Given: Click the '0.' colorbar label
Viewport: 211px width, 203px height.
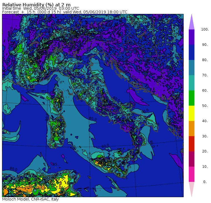Looking at the screenshot, I should [205, 182].
